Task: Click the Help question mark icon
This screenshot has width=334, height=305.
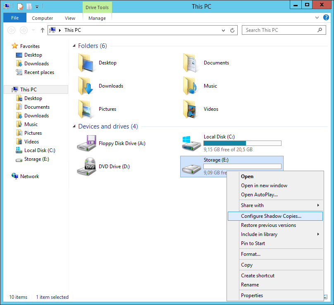Action: coord(326,17)
